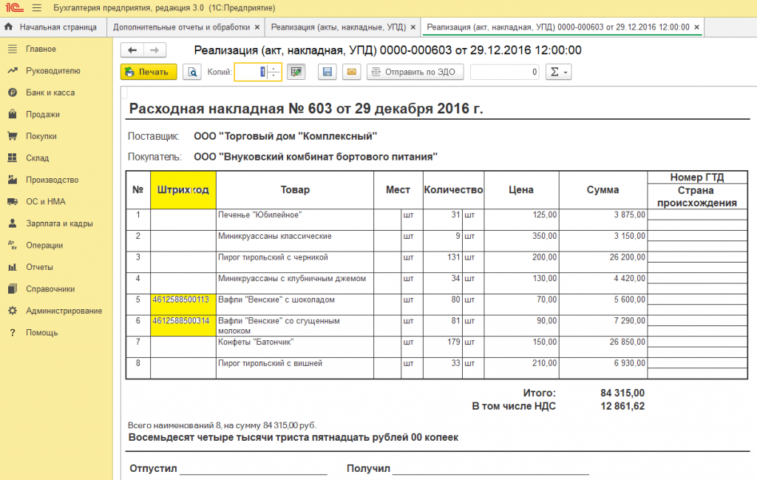757x480 pixels.
Task: Click the Главное sidebar icon
Action: 13,49
